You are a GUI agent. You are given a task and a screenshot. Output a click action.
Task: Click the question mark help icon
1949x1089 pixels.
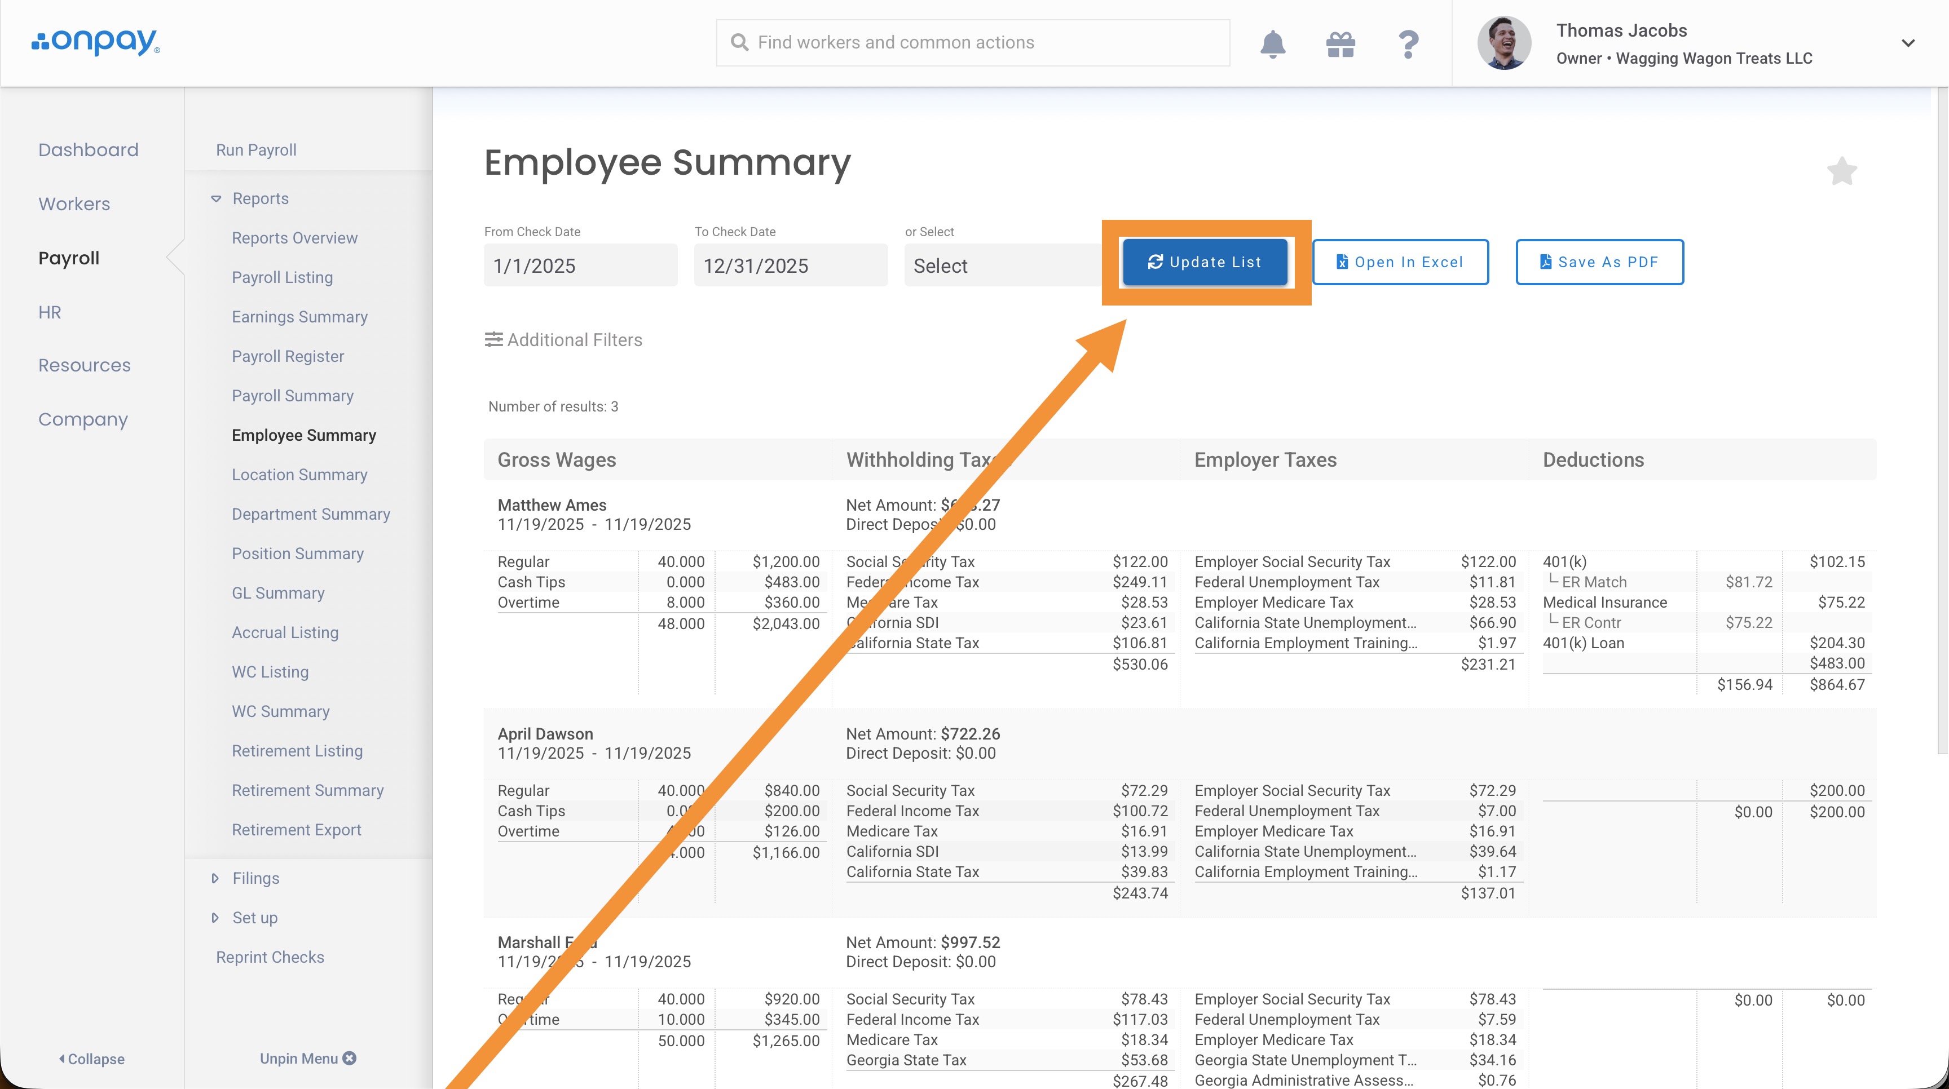(x=1407, y=44)
